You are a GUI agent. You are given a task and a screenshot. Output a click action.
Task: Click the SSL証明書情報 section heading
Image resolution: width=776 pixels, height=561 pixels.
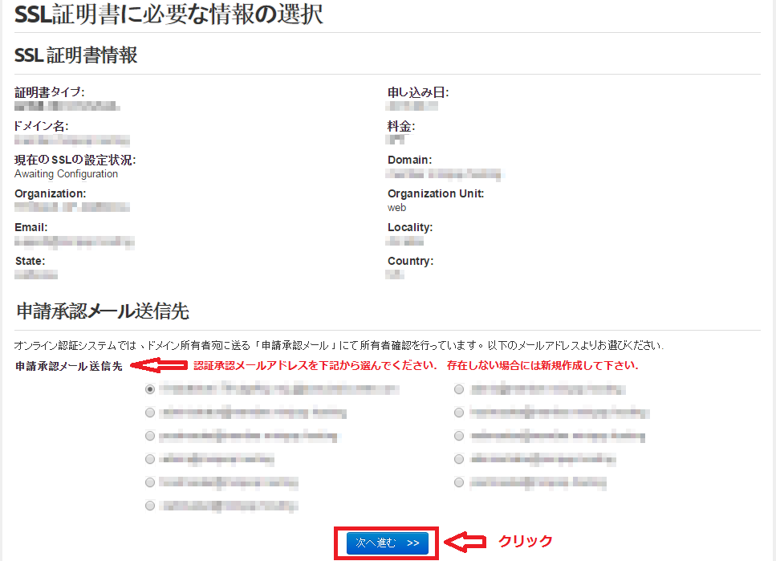[56, 55]
